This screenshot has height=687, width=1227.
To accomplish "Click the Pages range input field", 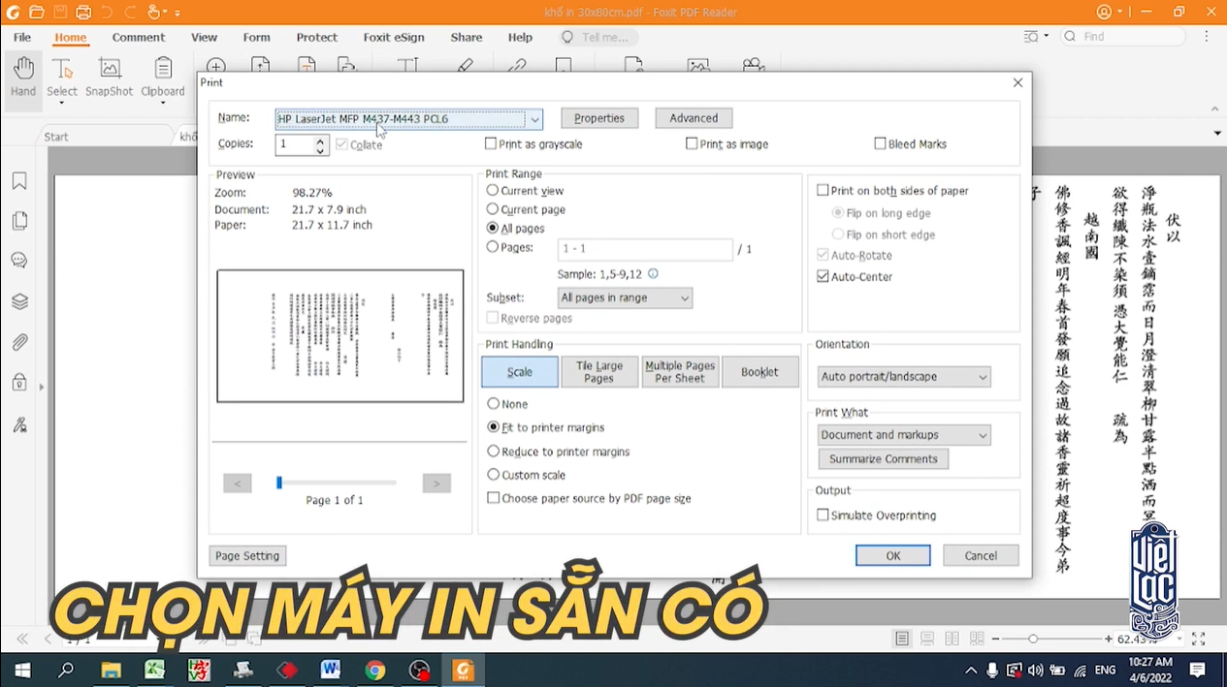I will click(x=645, y=249).
